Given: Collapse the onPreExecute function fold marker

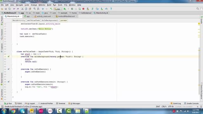Looking at the screenshot, I should (12, 69).
